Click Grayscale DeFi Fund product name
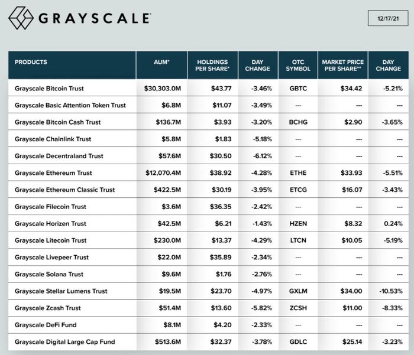This screenshot has width=414, height=355. tap(46, 325)
